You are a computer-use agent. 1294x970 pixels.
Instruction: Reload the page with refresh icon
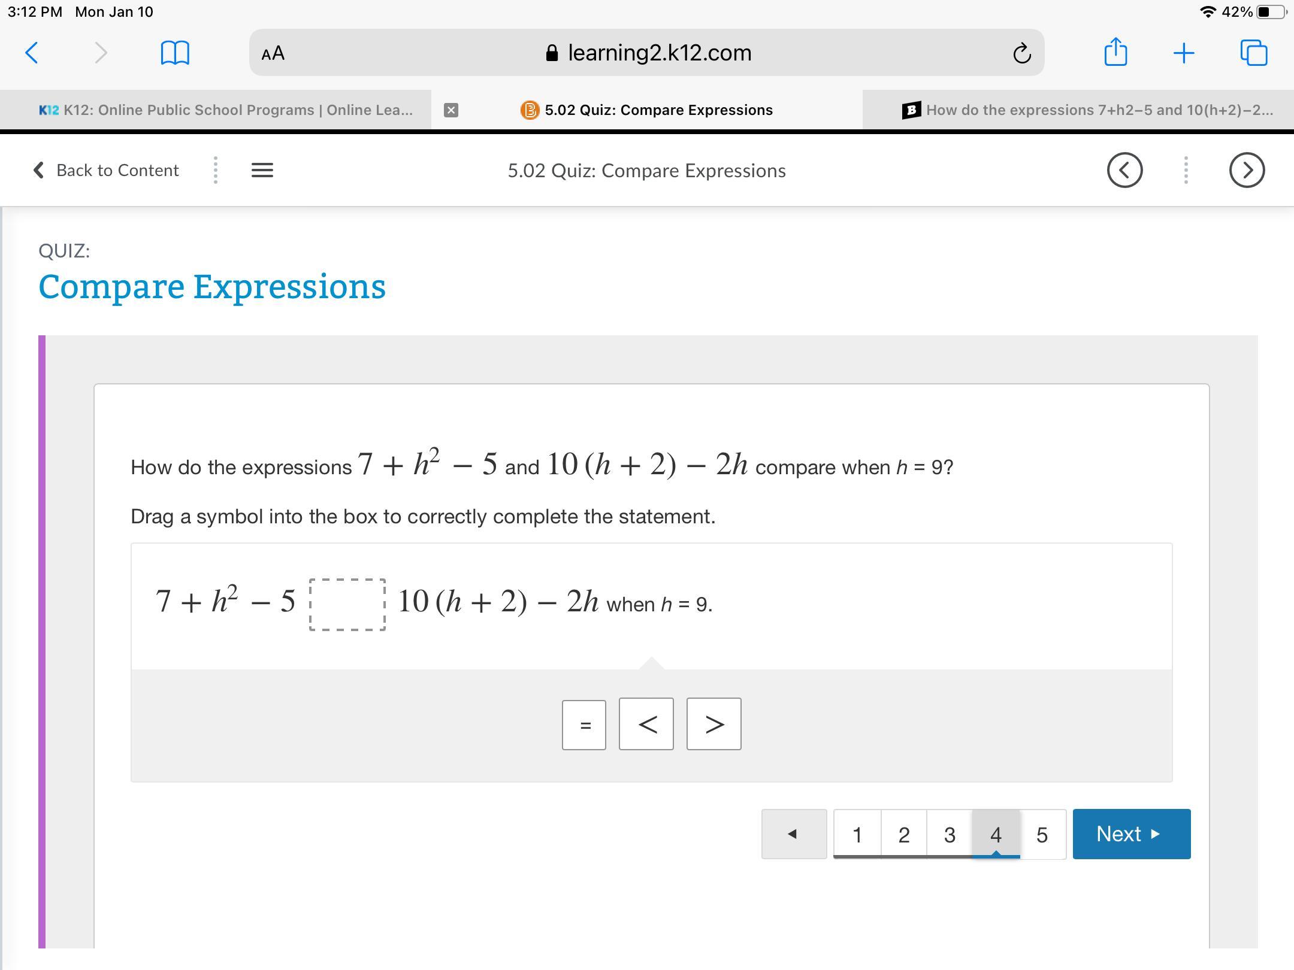click(x=1021, y=53)
